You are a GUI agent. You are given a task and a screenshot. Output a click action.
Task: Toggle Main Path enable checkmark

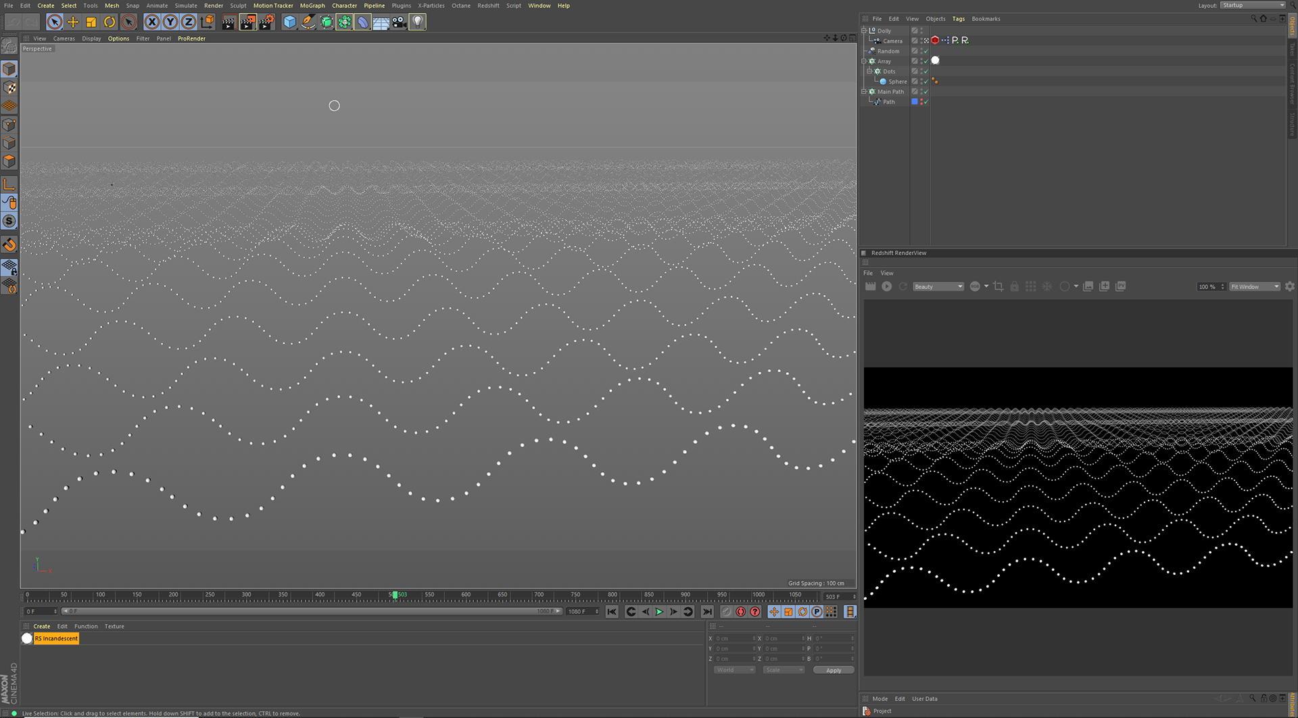[926, 91]
